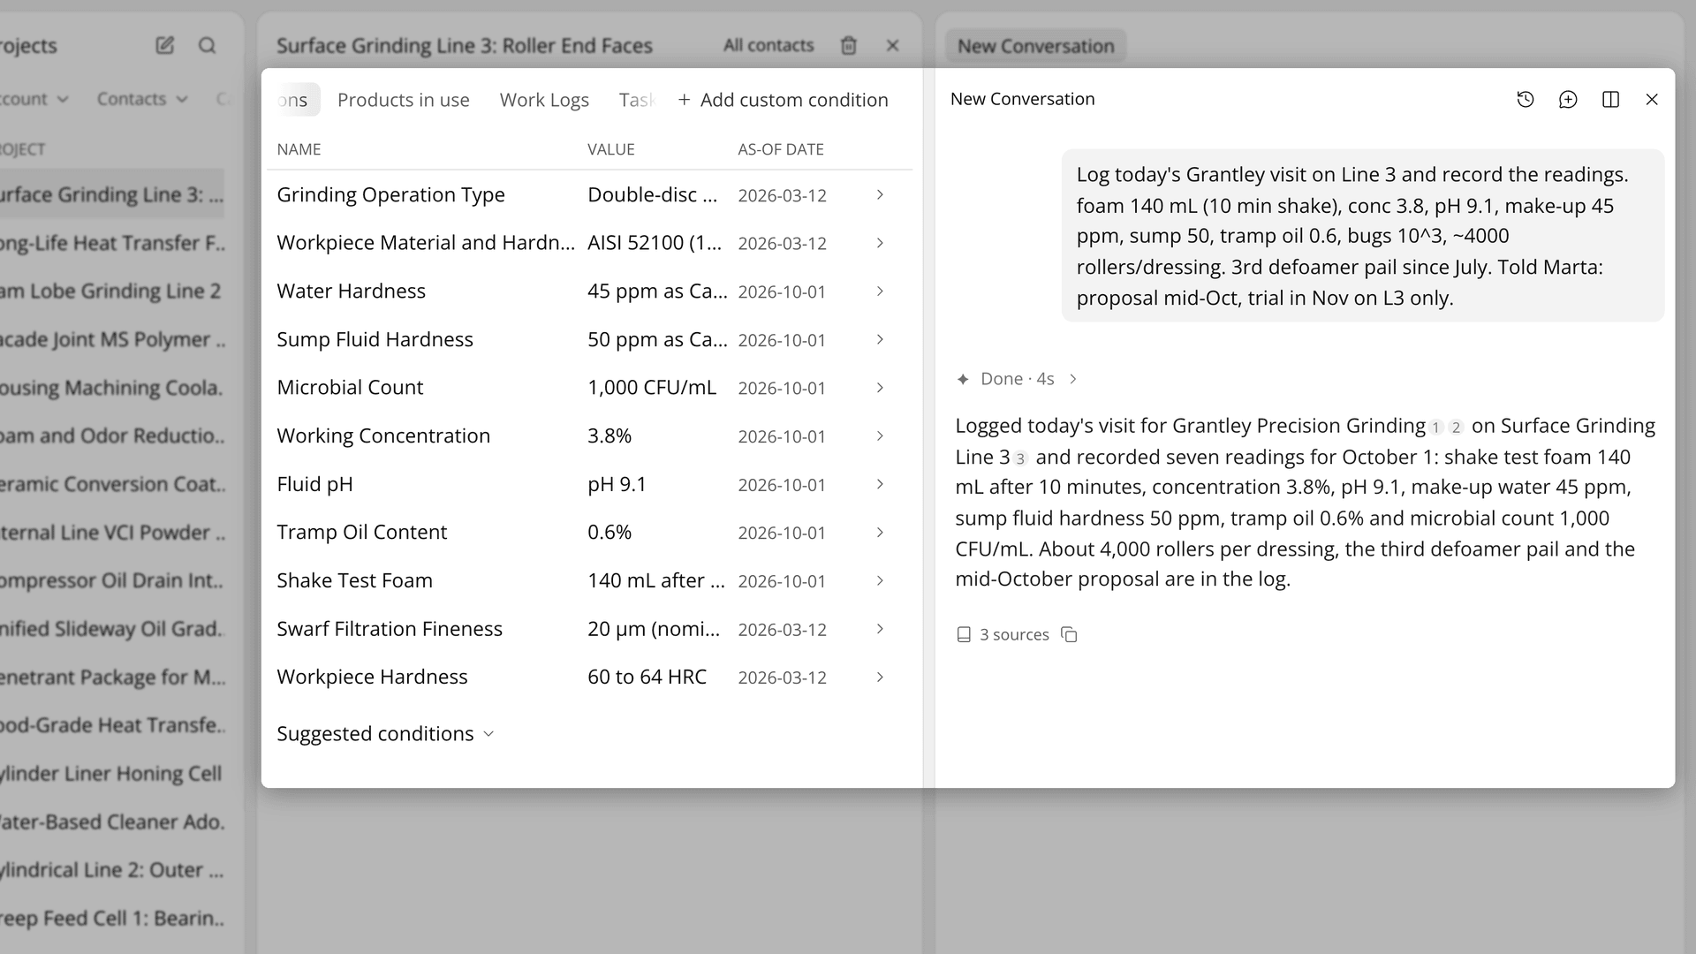
Task: Open the projects search magnifier icon
Action: tap(207, 45)
